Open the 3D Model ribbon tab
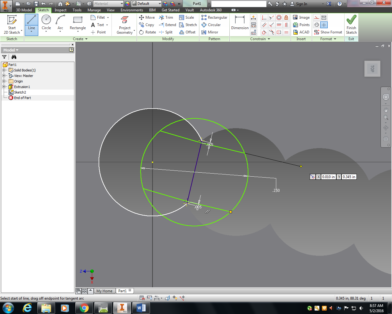 pos(24,10)
